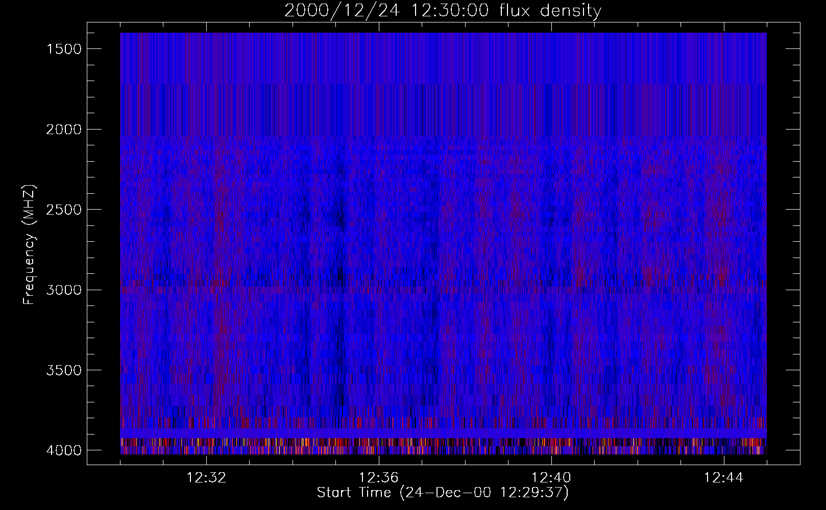This screenshot has height=510, width=826.
Task: Select the 3500 frequency axis label
Action: [x=64, y=370]
